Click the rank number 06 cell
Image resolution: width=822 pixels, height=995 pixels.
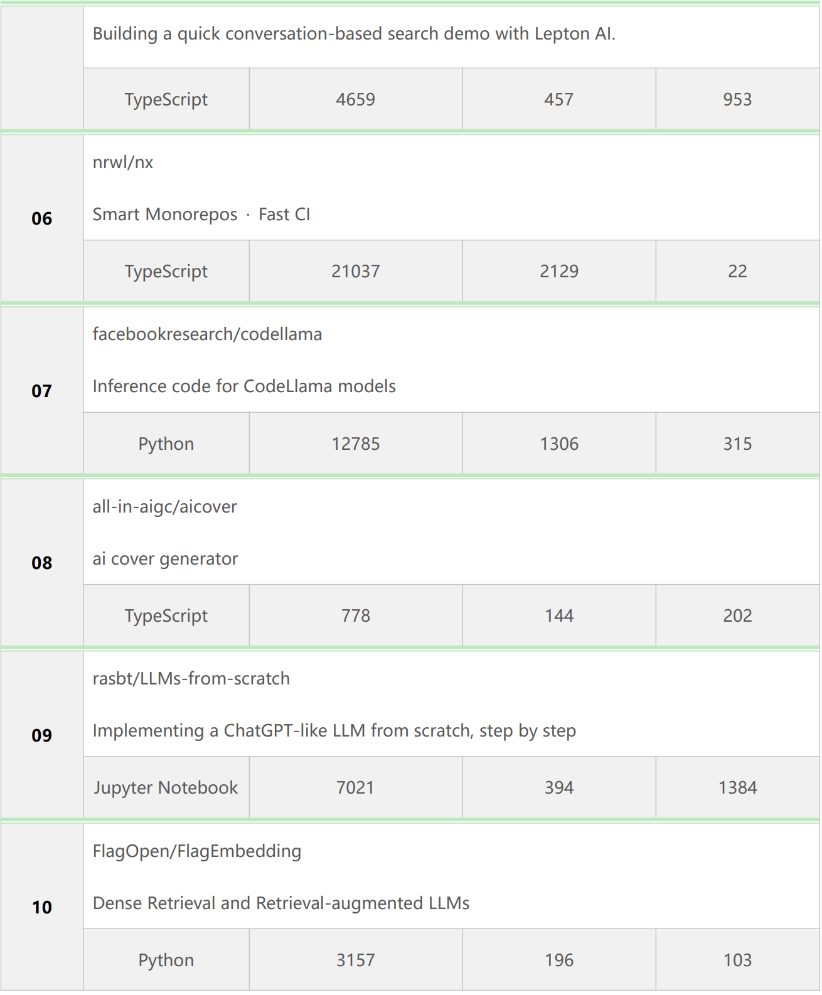click(x=42, y=219)
